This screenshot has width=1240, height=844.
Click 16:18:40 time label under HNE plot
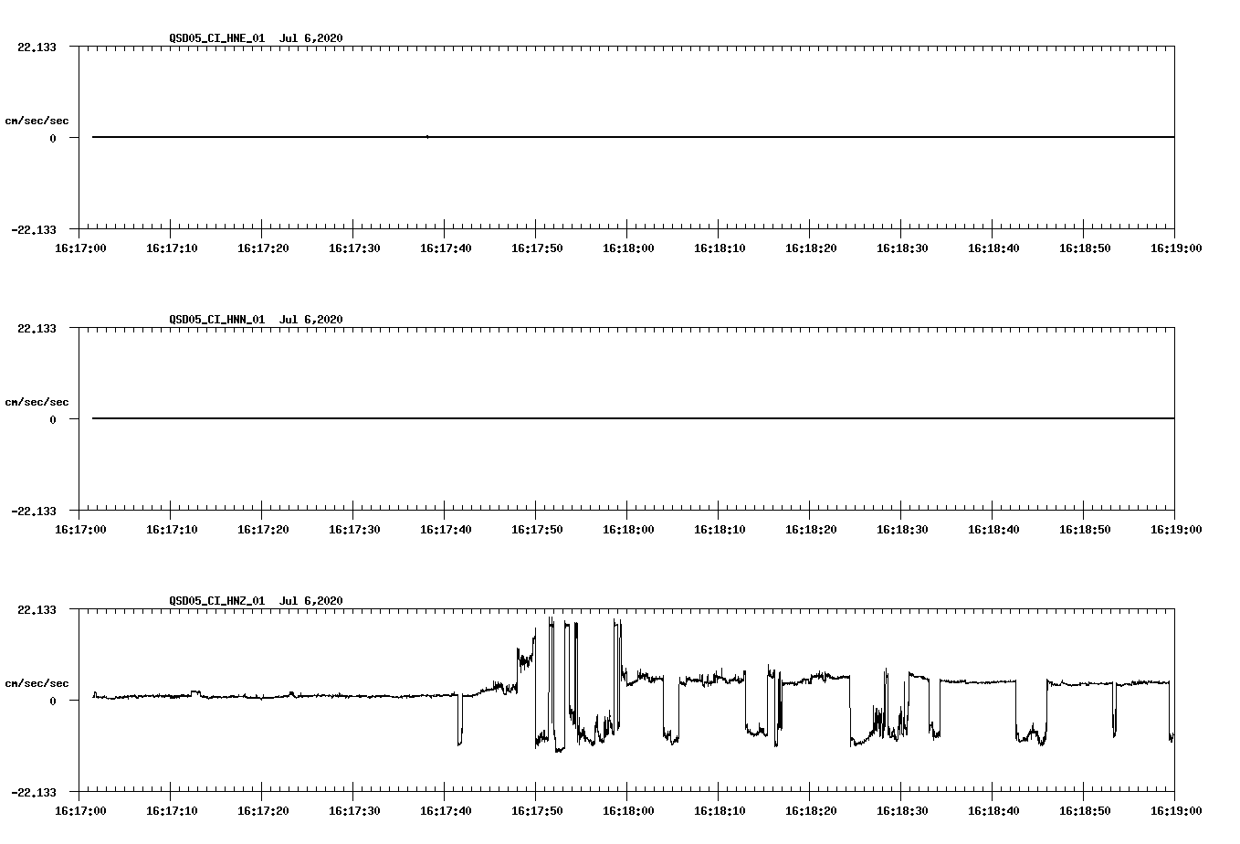pos(993,248)
